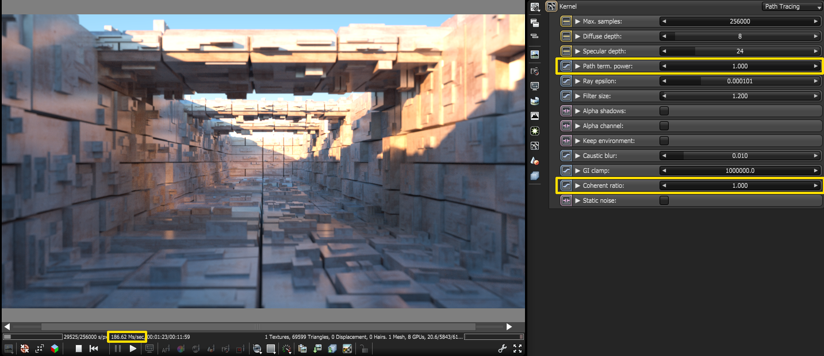Expand the Max. samples row triangle
Screen dimensions: 824x356
[x=578, y=21]
